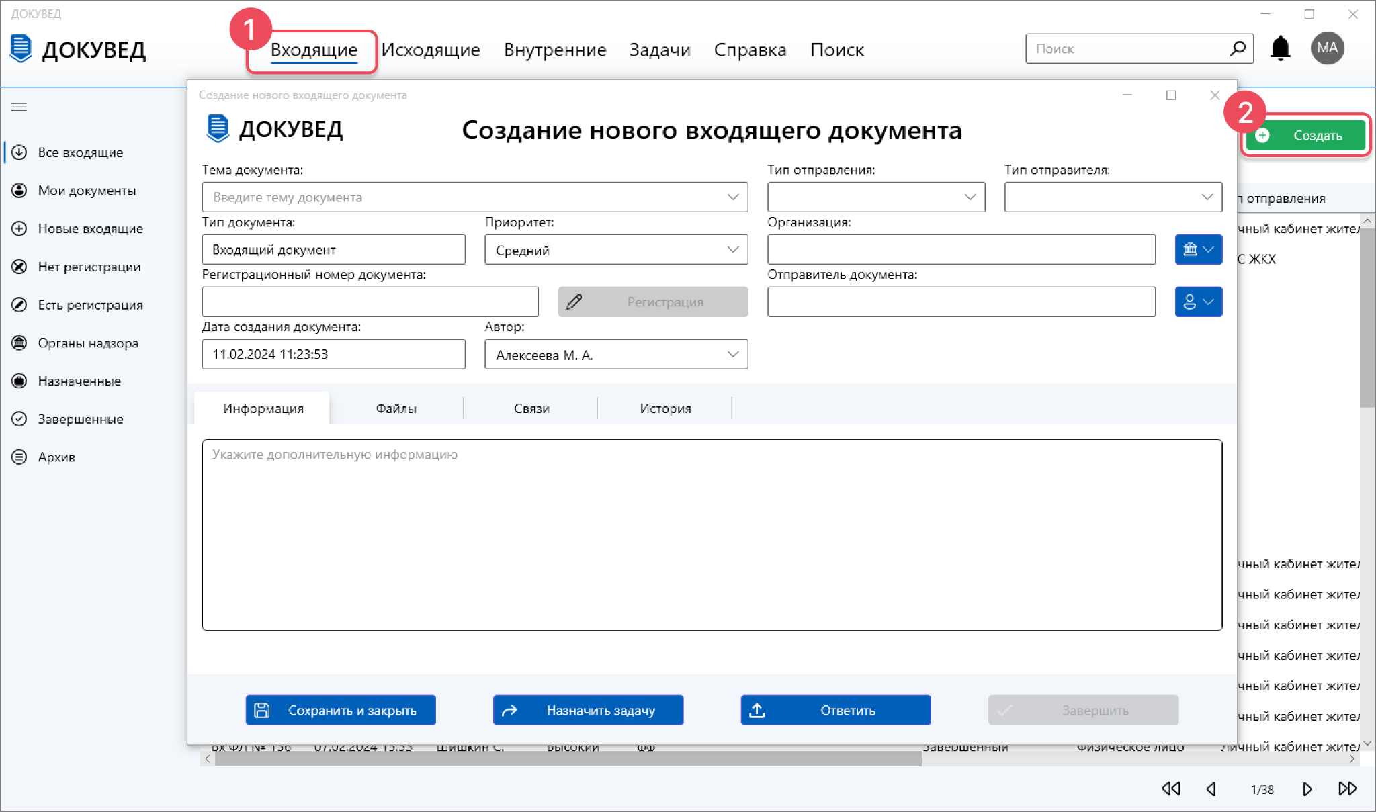Open the sender person picker button
Image resolution: width=1376 pixels, height=812 pixels.
(x=1199, y=302)
